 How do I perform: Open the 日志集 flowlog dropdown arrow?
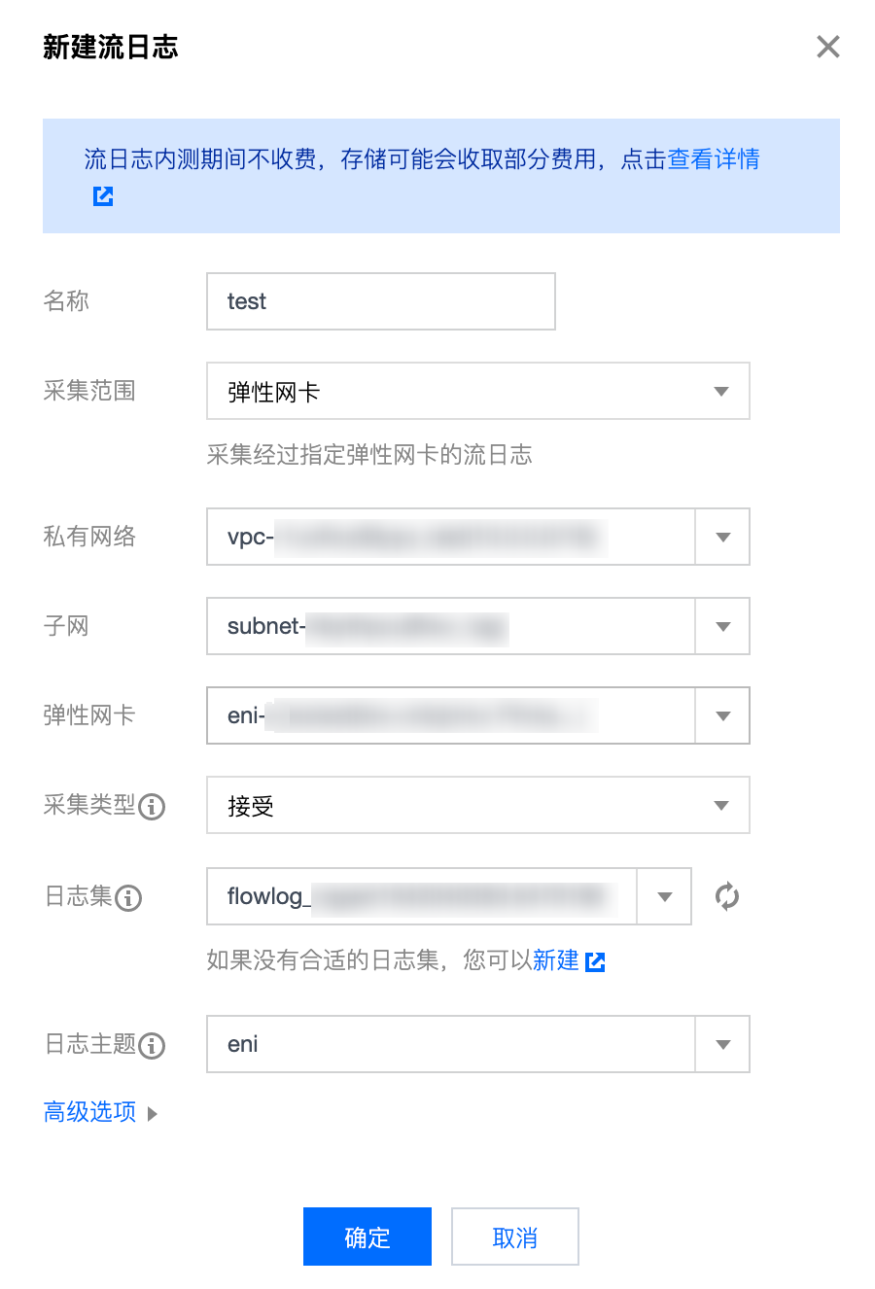(x=664, y=896)
